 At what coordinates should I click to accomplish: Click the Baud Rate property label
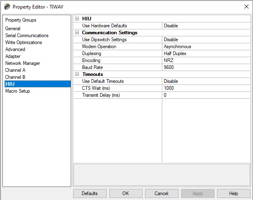coord(92,67)
